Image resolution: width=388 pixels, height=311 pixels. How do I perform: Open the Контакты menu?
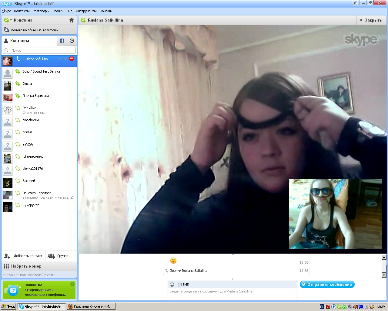22,11
